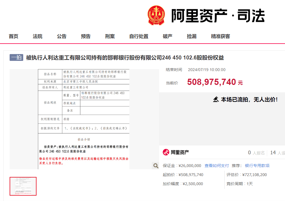Open the 查看如何支付 link
The width and height of the screenshot is (285, 201).
[x=217, y=166]
